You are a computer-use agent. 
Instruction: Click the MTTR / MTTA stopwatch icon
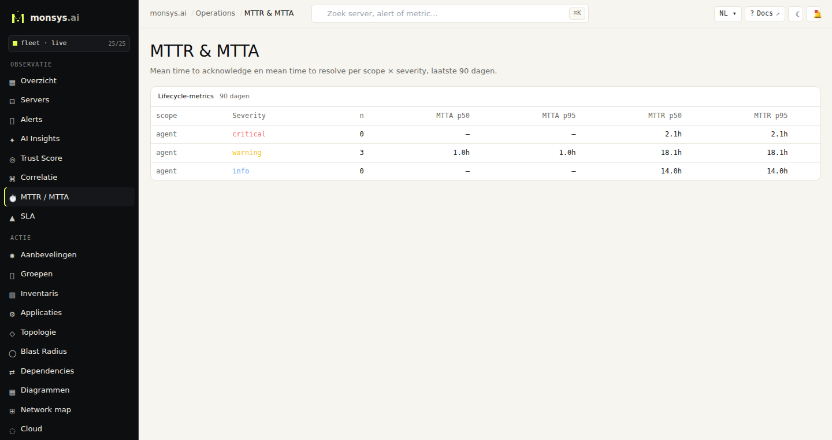tap(12, 198)
